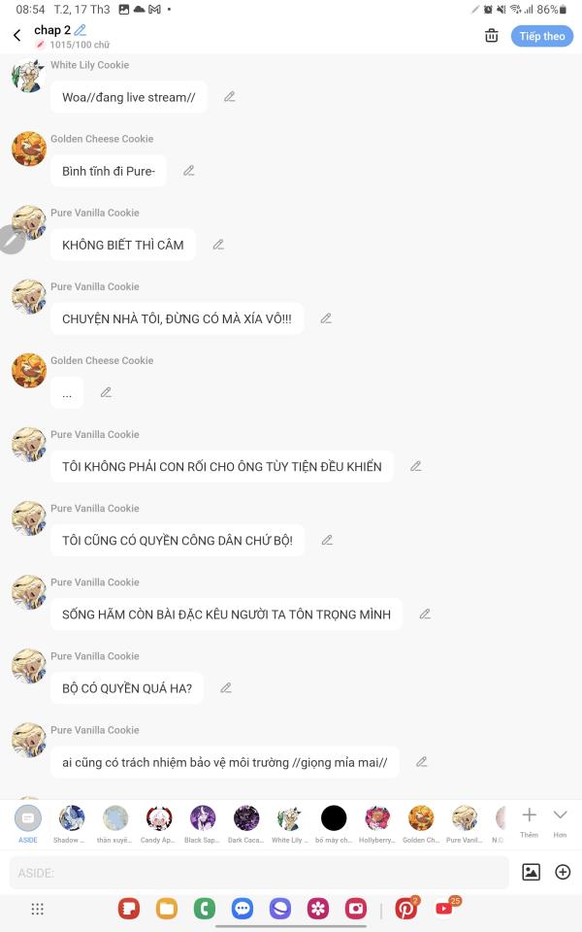The image size is (582, 932).
Task: Tap the Tiếp theo button
Action: (x=541, y=36)
